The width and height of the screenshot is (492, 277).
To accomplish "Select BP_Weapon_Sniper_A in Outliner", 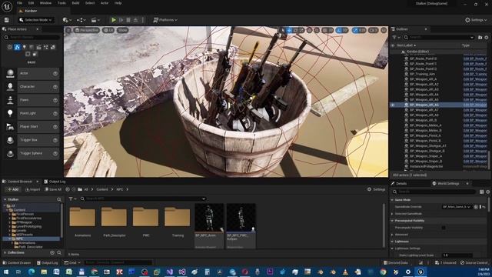I will click(425, 156).
